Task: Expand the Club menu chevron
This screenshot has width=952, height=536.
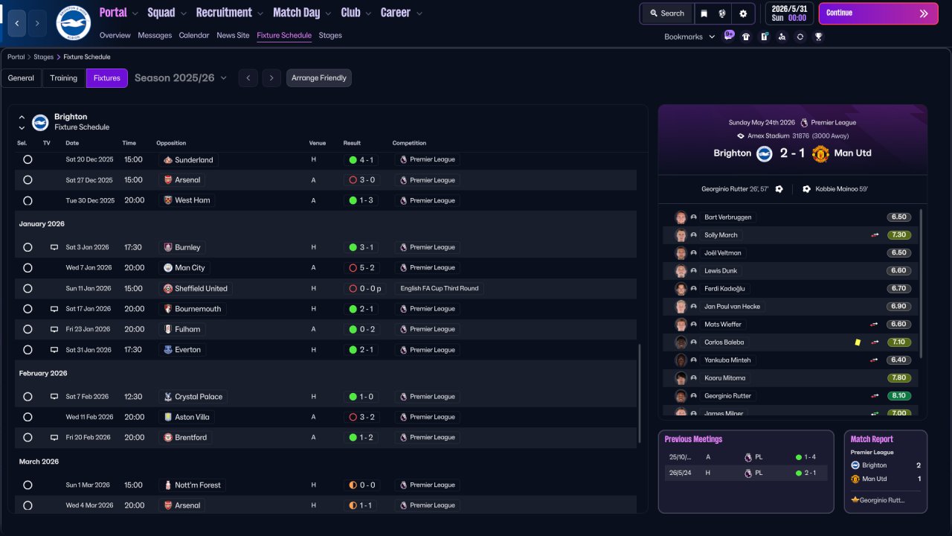Action: click(x=368, y=13)
